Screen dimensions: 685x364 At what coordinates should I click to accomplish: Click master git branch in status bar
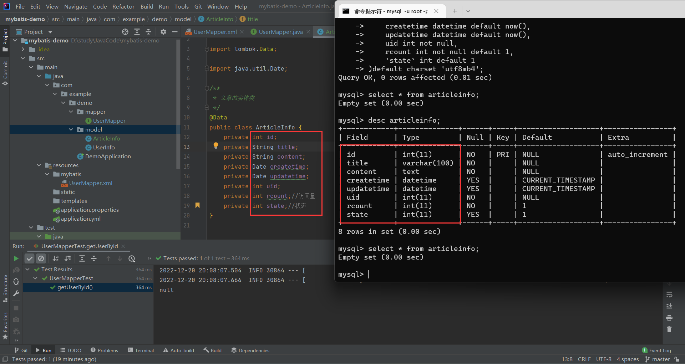point(658,359)
